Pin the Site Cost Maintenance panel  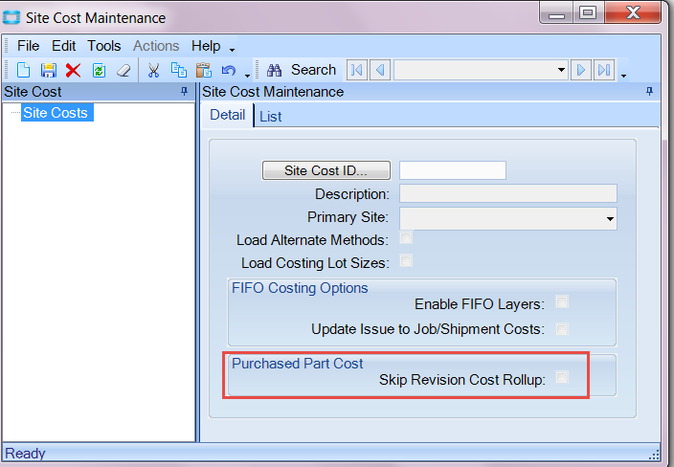click(649, 91)
